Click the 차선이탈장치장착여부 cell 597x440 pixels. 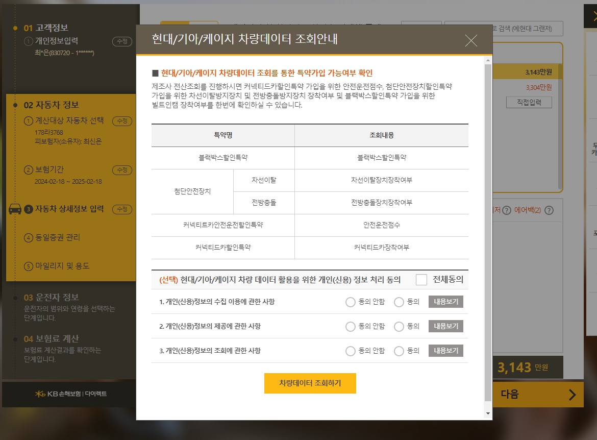click(x=382, y=180)
